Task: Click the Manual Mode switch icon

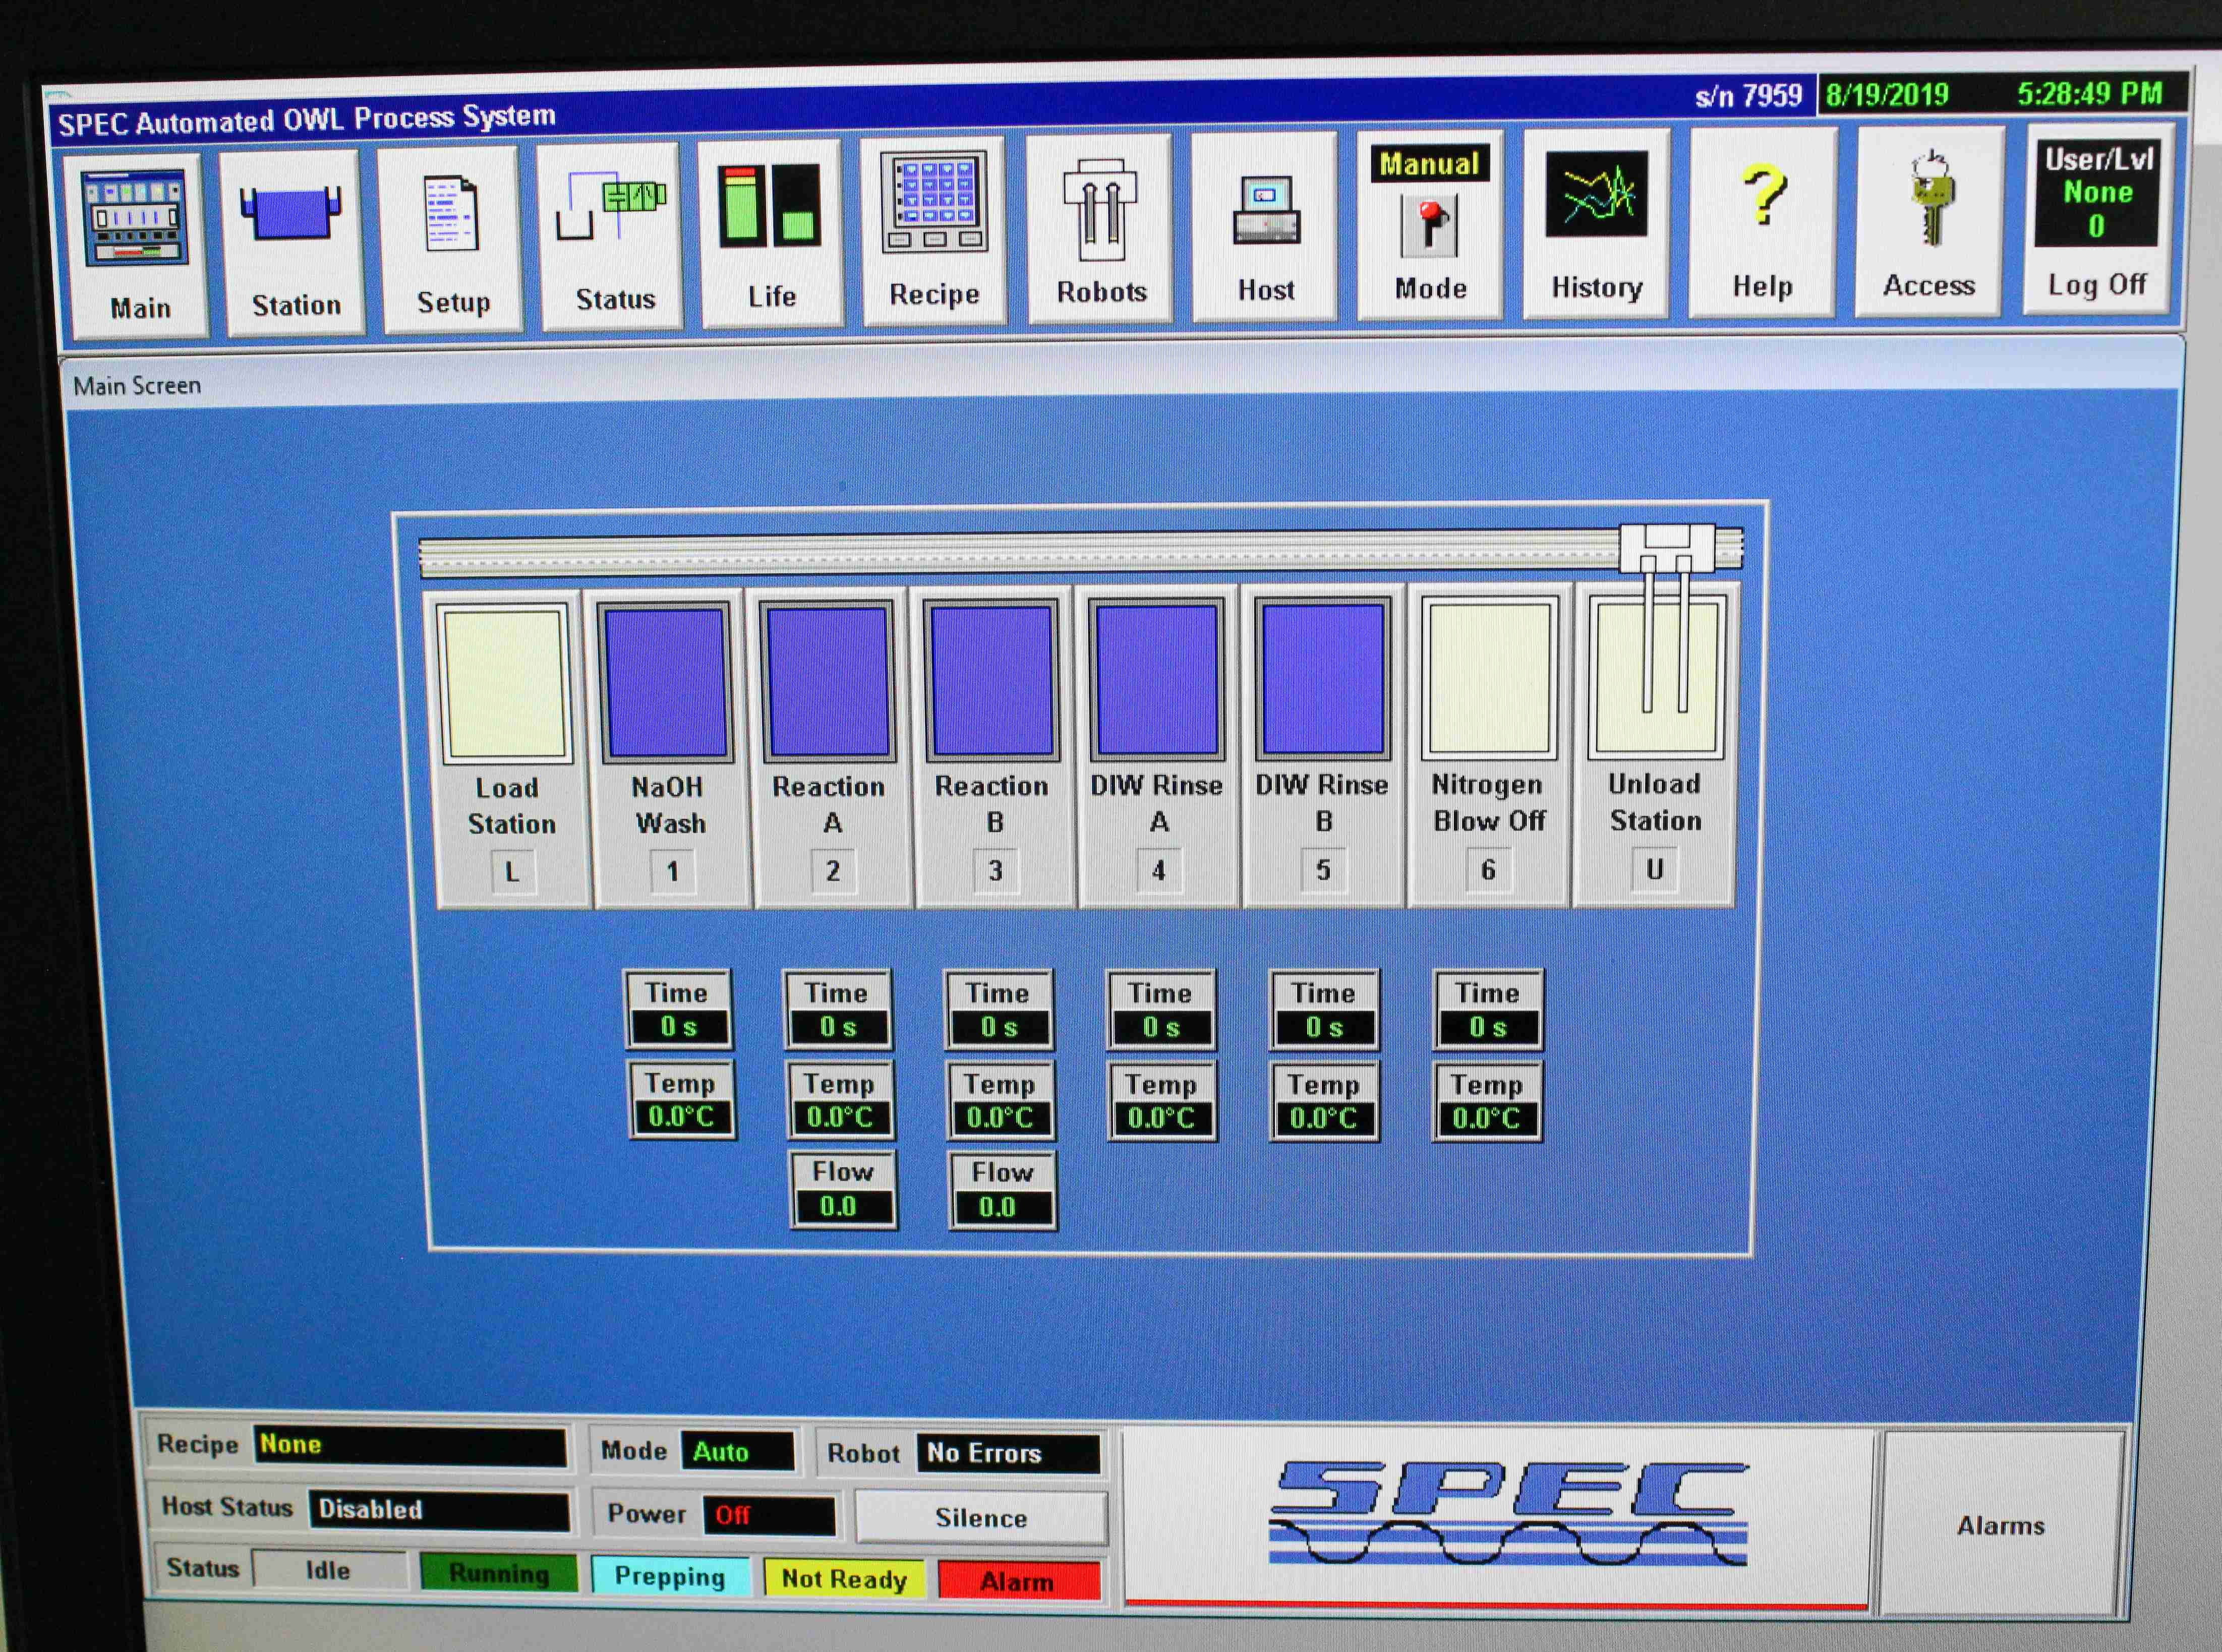Action: coord(1430,225)
